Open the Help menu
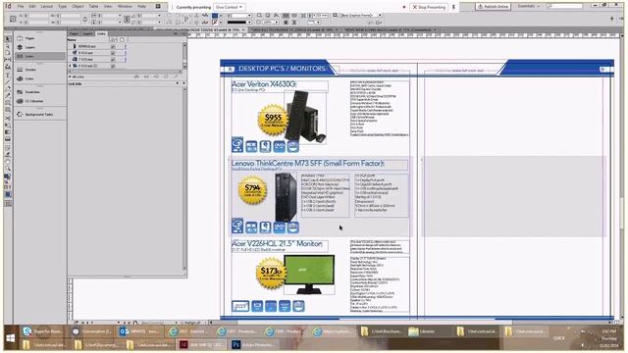 tap(141, 7)
